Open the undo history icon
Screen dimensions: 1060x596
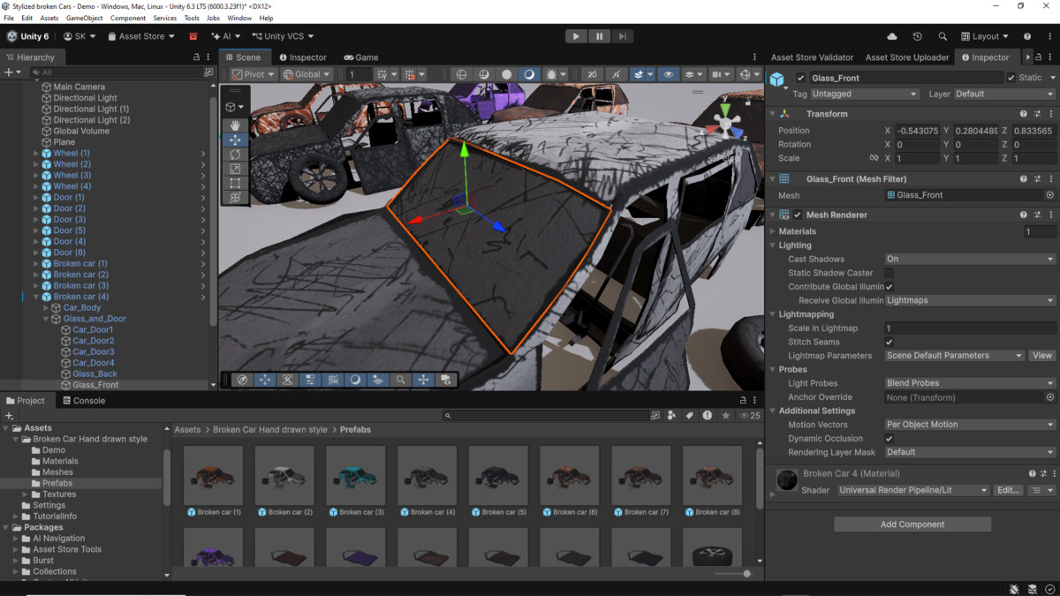917,36
